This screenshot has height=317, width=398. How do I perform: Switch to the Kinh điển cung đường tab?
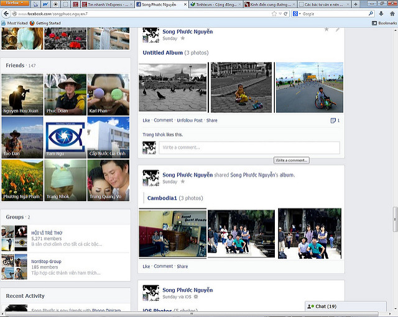(269, 4)
